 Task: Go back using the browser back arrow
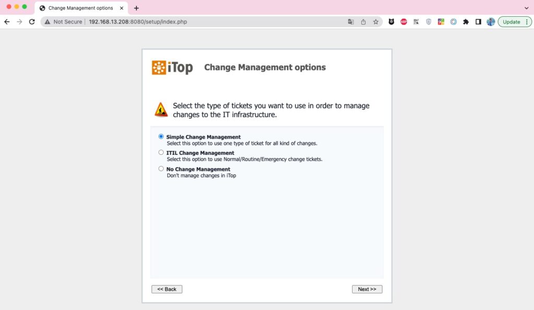coord(7,22)
